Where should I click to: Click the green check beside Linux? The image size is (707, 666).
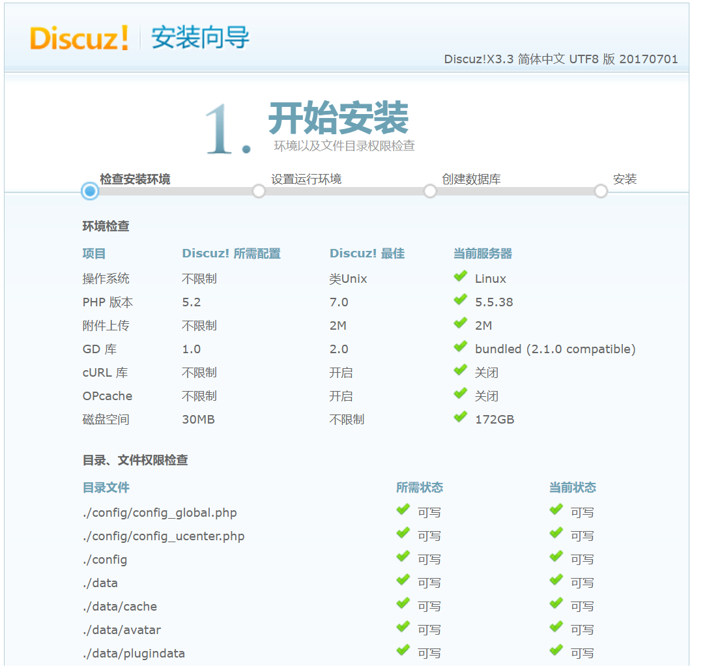click(460, 276)
